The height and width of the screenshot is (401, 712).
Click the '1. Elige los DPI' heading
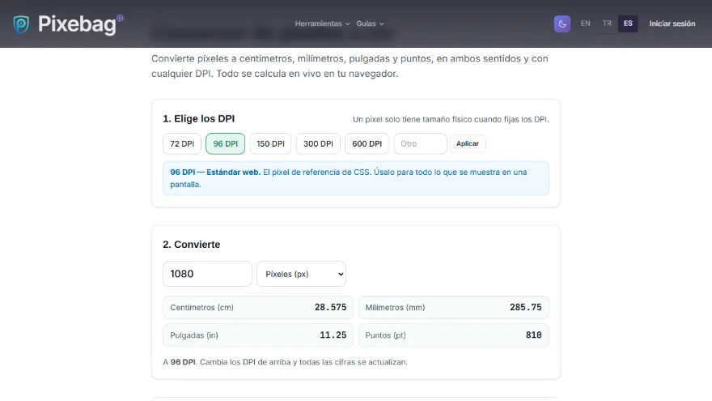(199, 118)
